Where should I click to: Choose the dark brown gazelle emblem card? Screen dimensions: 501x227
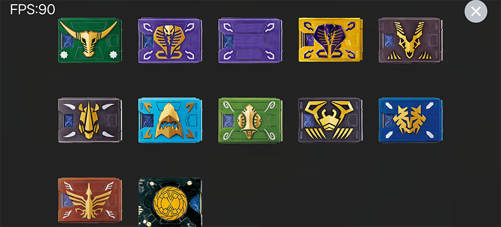(x=411, y=40)
